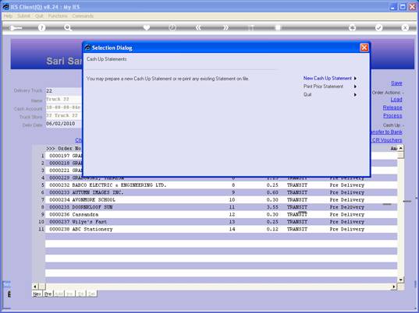Click the checkmark submit icon
Image resolution: width=419 pixels, height=313 pixels.
[378, 27]
